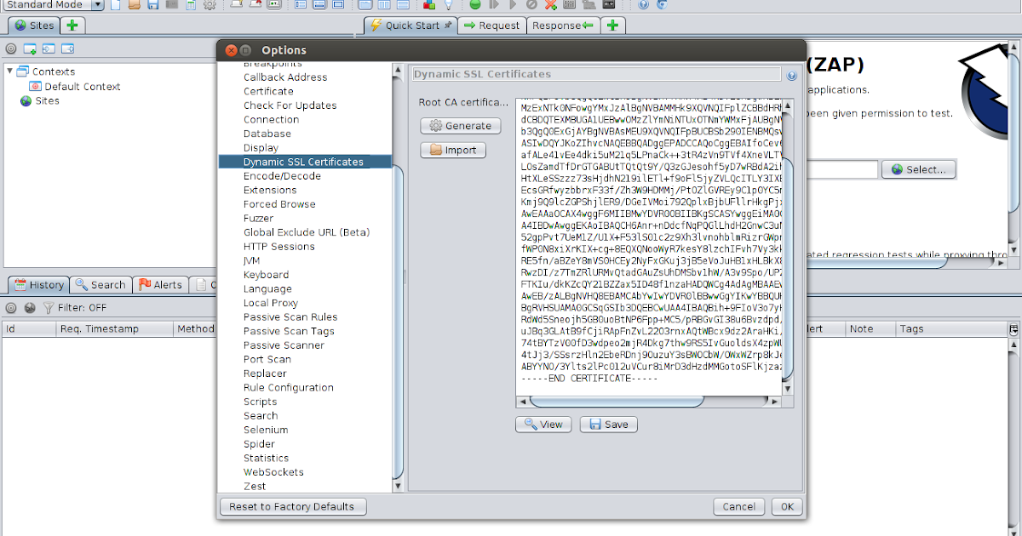Click OK in Options dialog
Screen dimensions: 1022x536
[x=787, y=506]
